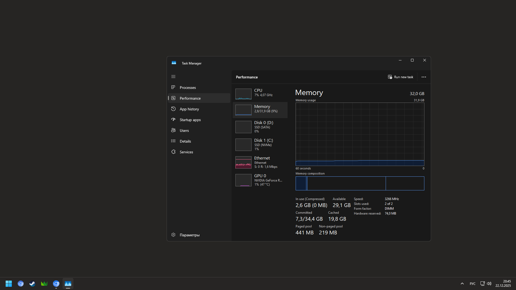The height and width of the screenshot is (290, 516).
Task: Click the Run new task button
Action: (400, 77)
